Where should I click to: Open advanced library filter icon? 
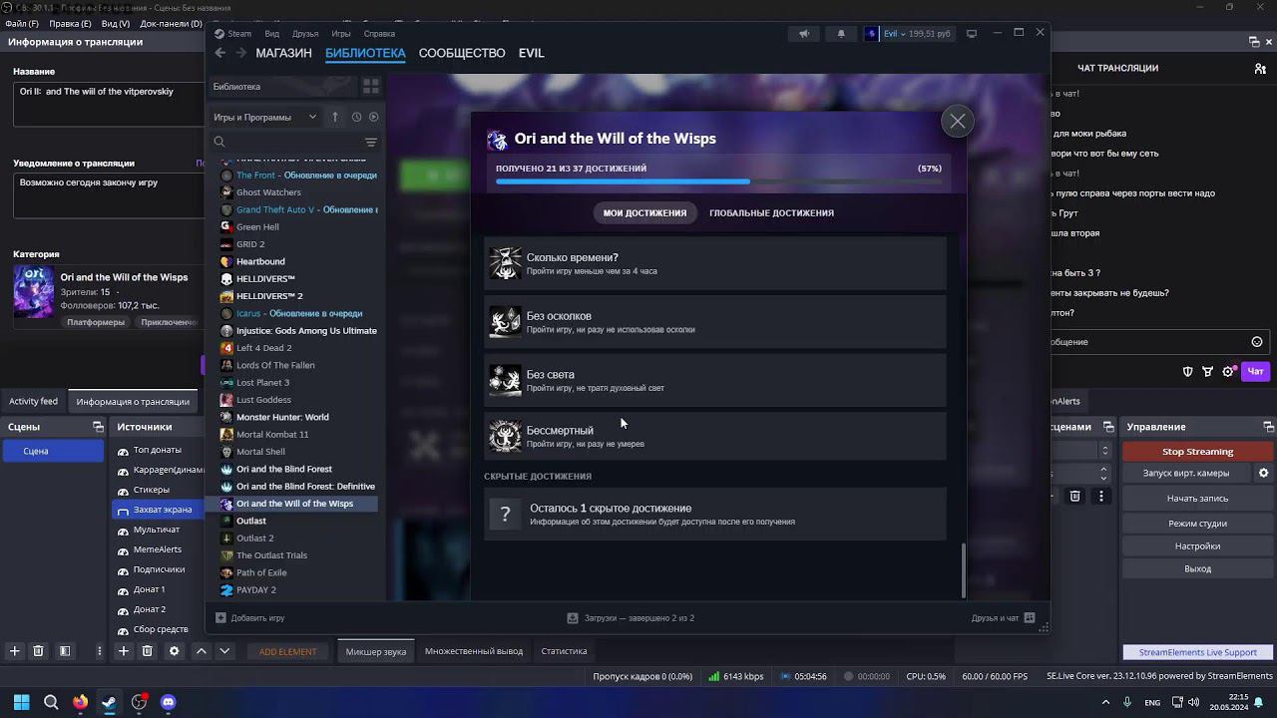[371, 142]
